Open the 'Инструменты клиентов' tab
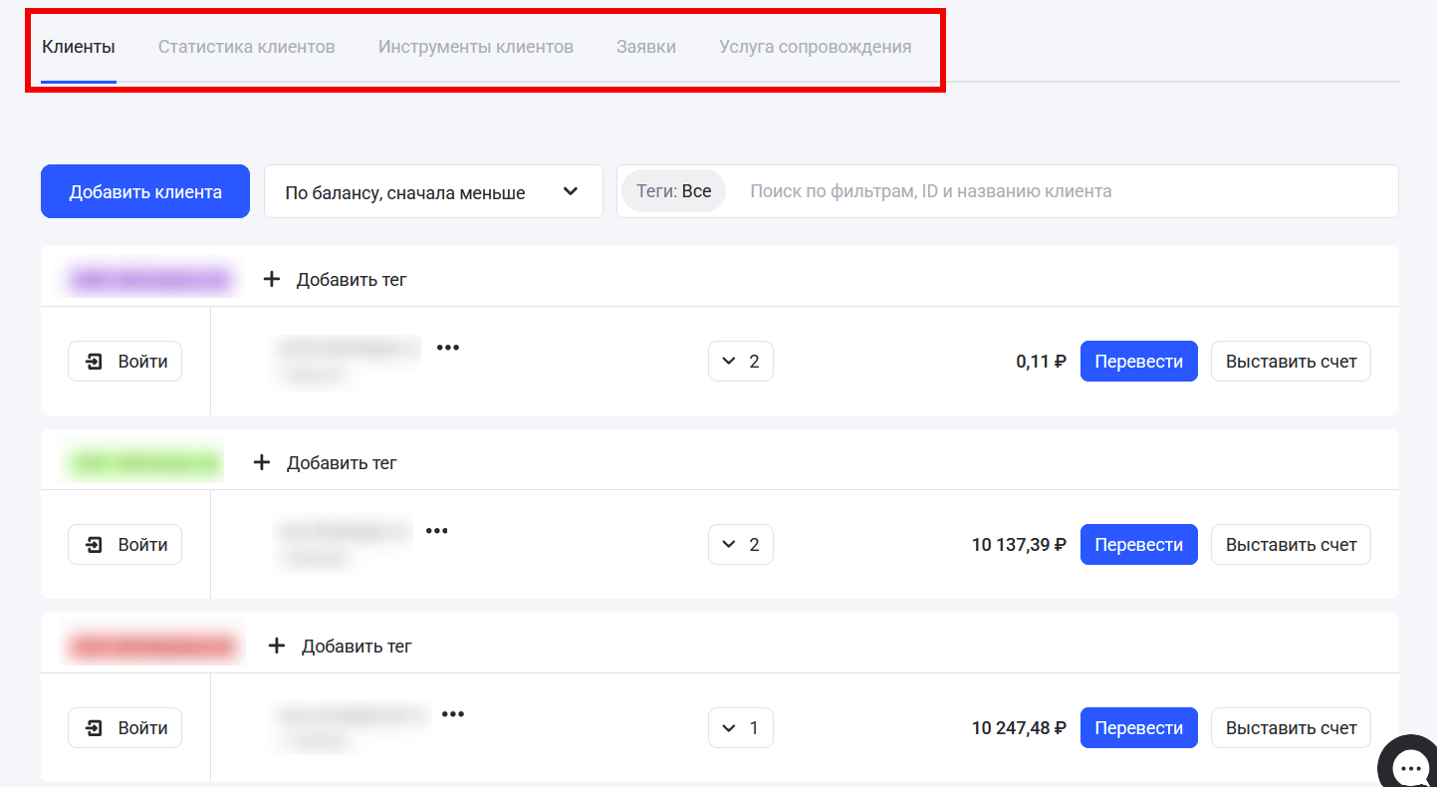This screenshot has height=787, width=1437. point(475,47)
